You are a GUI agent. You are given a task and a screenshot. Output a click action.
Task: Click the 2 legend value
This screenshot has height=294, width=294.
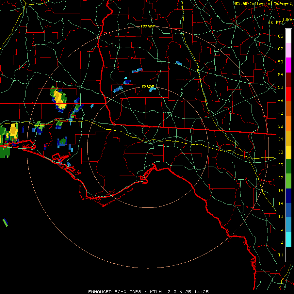tap(282, 242)
